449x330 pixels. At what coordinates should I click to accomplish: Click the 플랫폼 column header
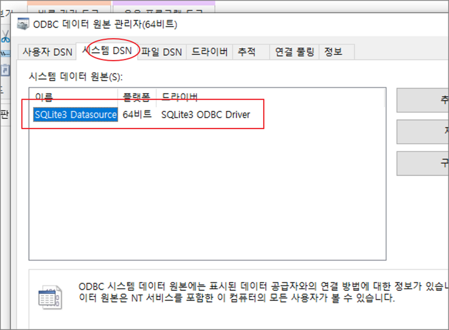(137, 97)
